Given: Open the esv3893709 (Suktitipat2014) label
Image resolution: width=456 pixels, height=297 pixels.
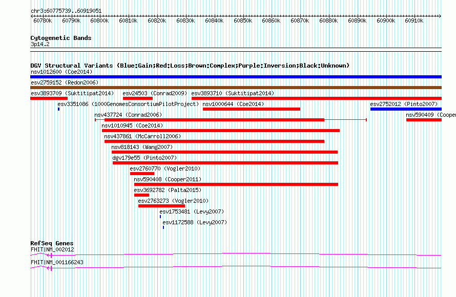Looking at the screenshot, I should click(x=72, y=93).
